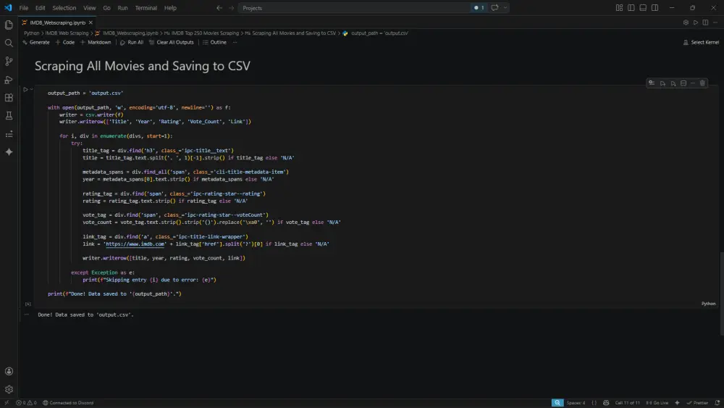The width and height of the screenshot is (724, 408).
Task: Add a new Code cell
Action: (x=65, y=43)
